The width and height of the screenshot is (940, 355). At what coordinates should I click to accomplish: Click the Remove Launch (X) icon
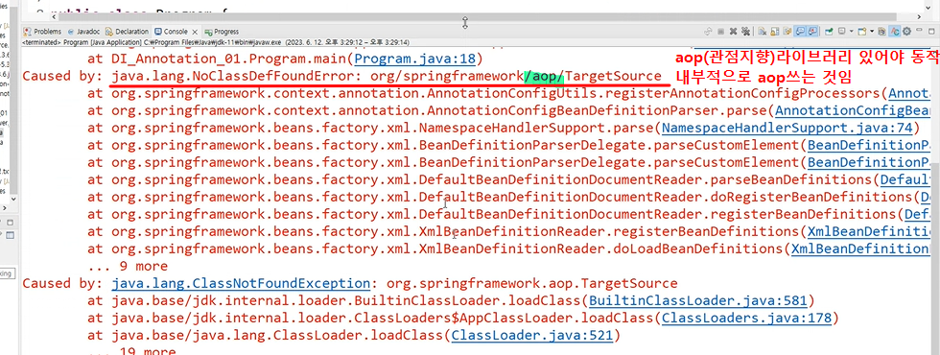pos(733,31)
